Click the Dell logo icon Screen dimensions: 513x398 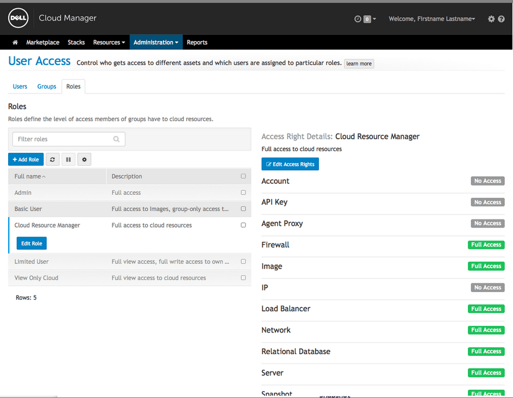[18, 18]
